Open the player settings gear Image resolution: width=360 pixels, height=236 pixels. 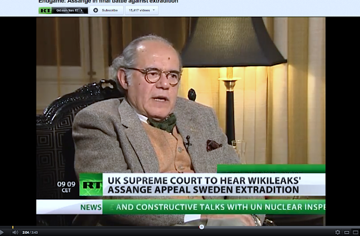(337, 232)
